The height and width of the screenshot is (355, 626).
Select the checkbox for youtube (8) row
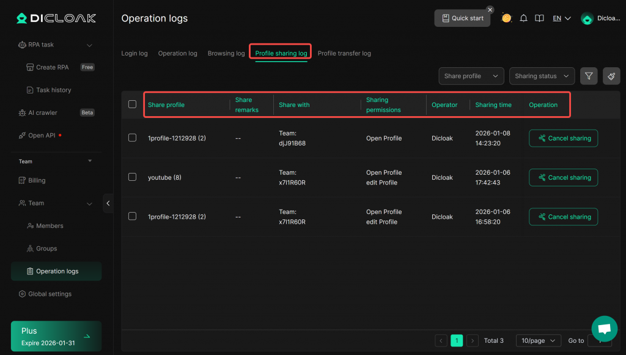[132, 177]
